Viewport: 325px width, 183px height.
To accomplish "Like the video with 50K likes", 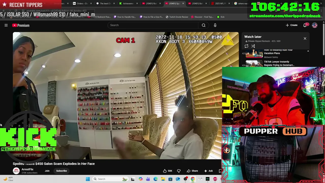I will 168,171.
